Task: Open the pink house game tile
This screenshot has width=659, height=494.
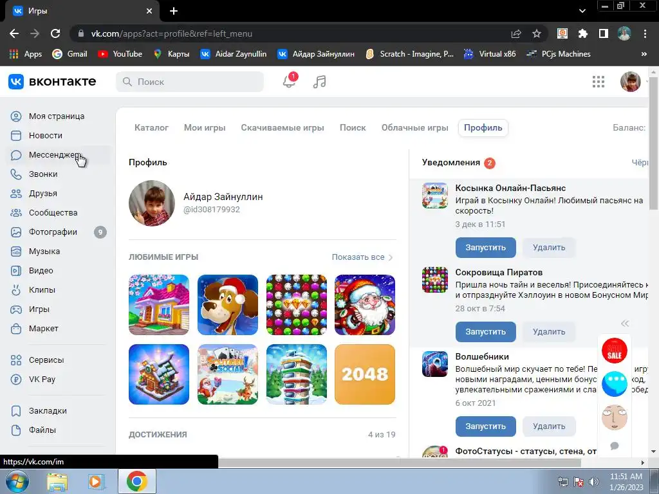Action: point(159,305)
